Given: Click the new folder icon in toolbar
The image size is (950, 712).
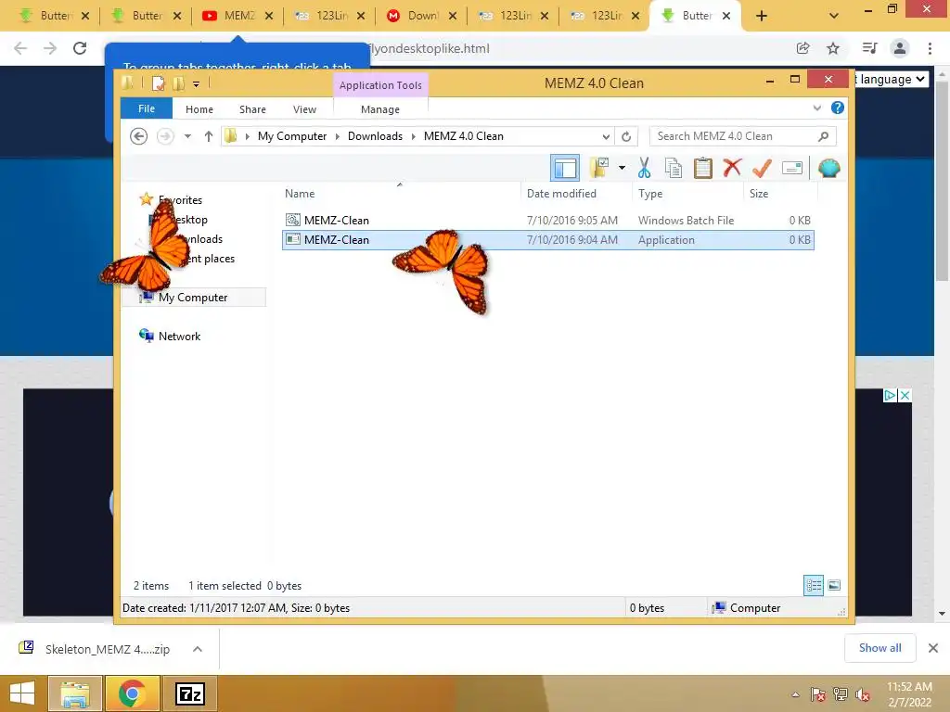Looking at the screenshot, I should [600, 169].
